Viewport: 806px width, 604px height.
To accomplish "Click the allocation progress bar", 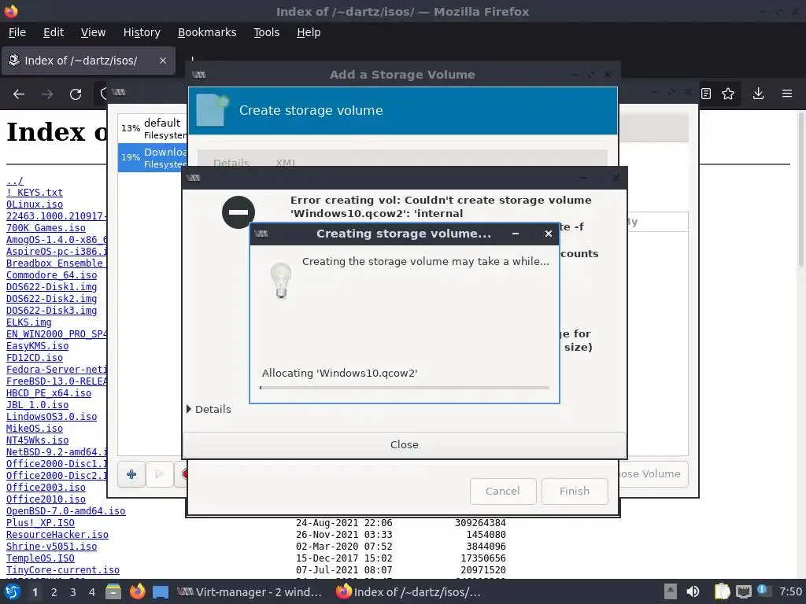I will tap(404, 388).
